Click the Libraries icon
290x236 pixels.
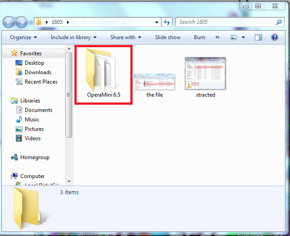pos(14,101)
